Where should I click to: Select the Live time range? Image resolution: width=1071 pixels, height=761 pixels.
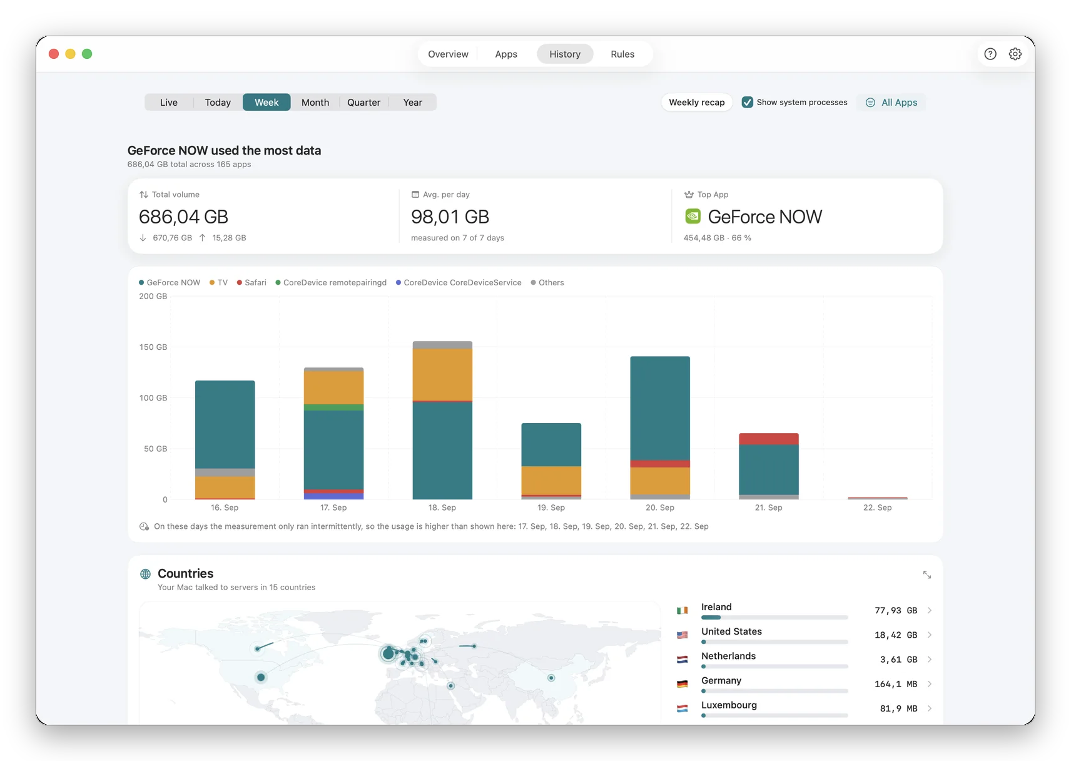(169, 103)
